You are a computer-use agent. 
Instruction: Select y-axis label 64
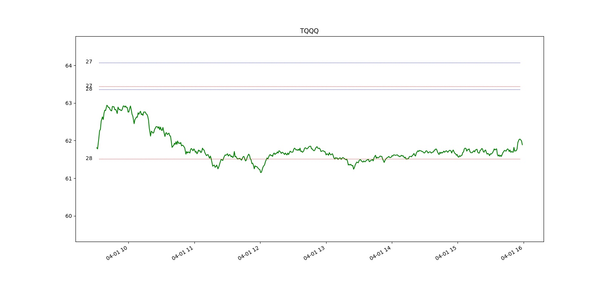68,66
